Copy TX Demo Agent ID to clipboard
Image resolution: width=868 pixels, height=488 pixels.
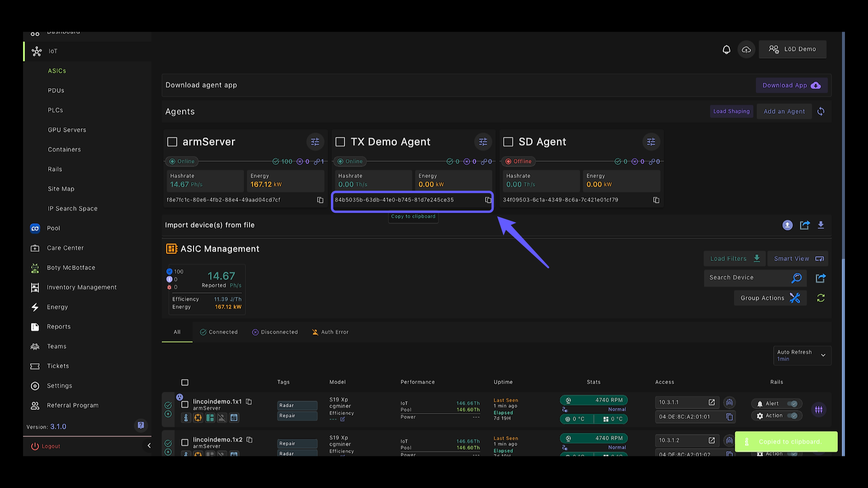point(488,200)
